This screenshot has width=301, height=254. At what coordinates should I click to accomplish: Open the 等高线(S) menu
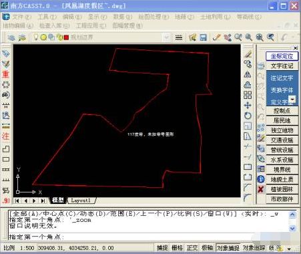point(249,17)
